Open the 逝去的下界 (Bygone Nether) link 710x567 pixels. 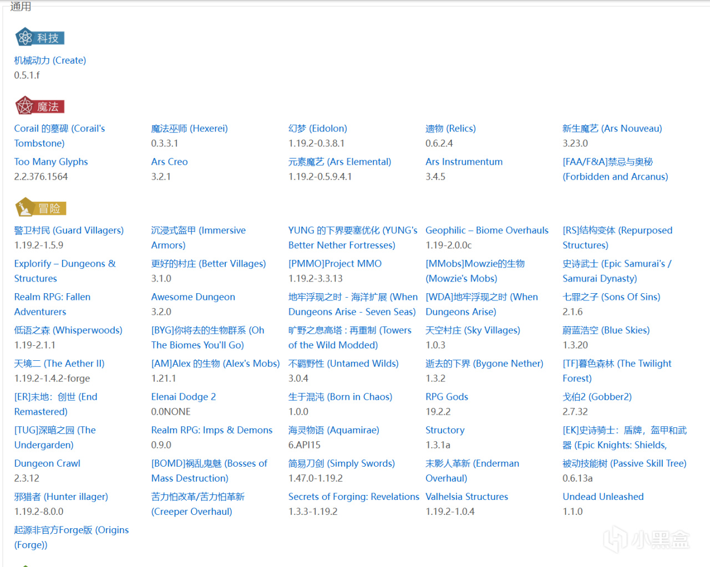tap(484, 364)
